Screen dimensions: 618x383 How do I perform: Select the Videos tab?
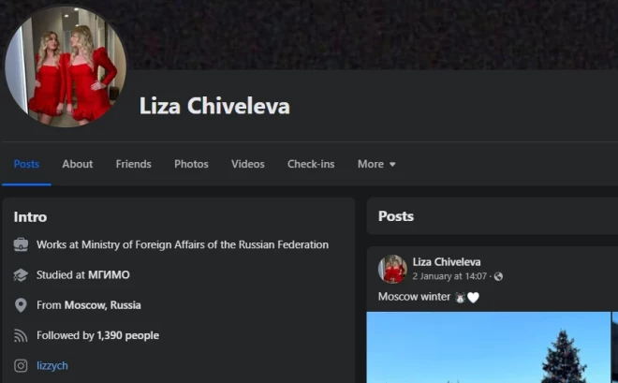pos(247,164)
